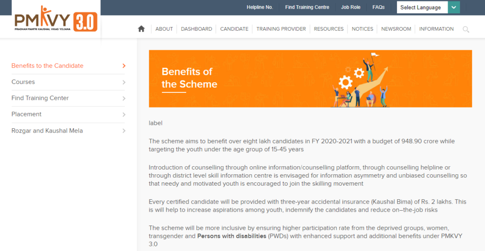Viewport: 485px width, 251px height.
Task: Click the chevron next to Placement
Action: click(124, 115)
